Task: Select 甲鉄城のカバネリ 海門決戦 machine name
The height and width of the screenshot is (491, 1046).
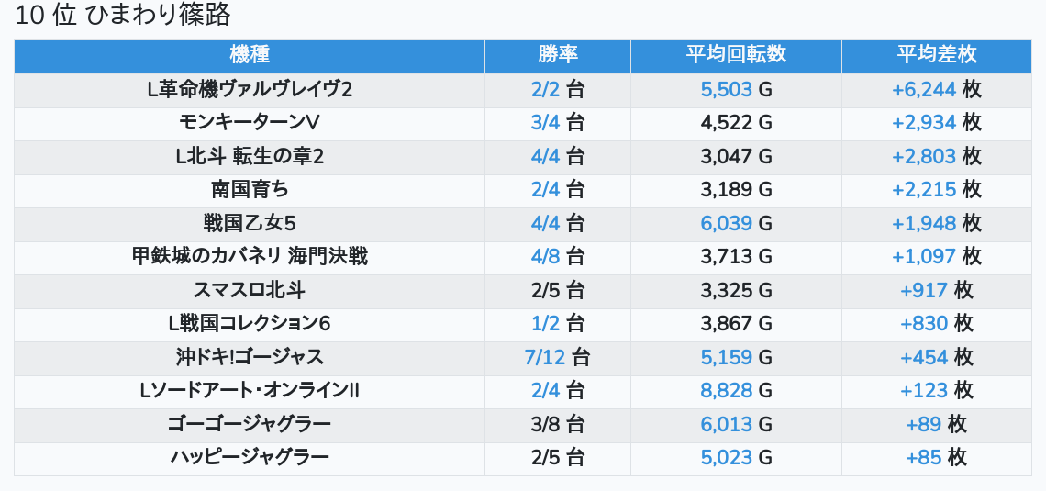Action: 250,257
